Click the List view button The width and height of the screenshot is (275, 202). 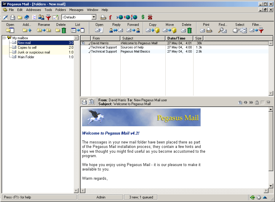click(x=78, y=28)
